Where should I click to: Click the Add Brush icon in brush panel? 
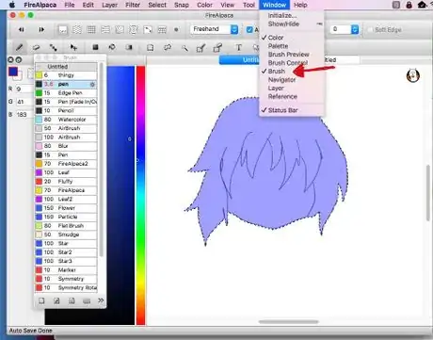pyautogui.click(x=41, y=300)
